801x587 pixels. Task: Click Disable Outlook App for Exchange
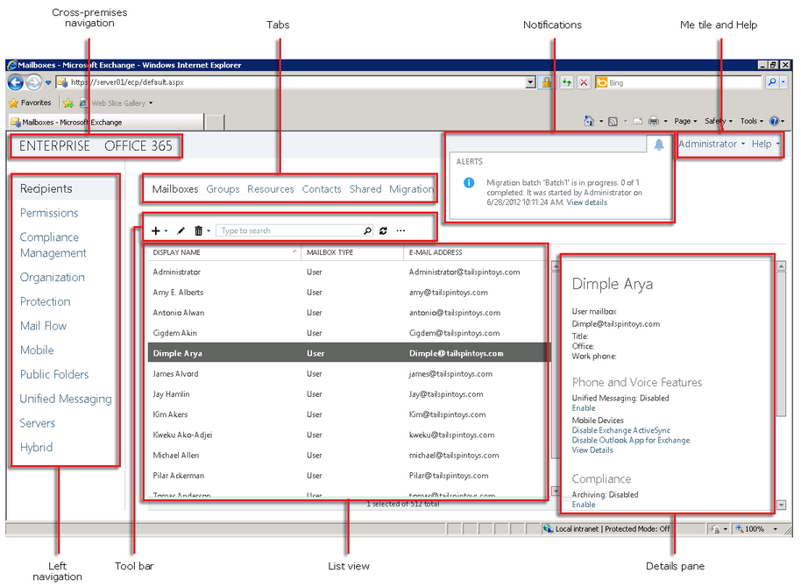point(630,441)
